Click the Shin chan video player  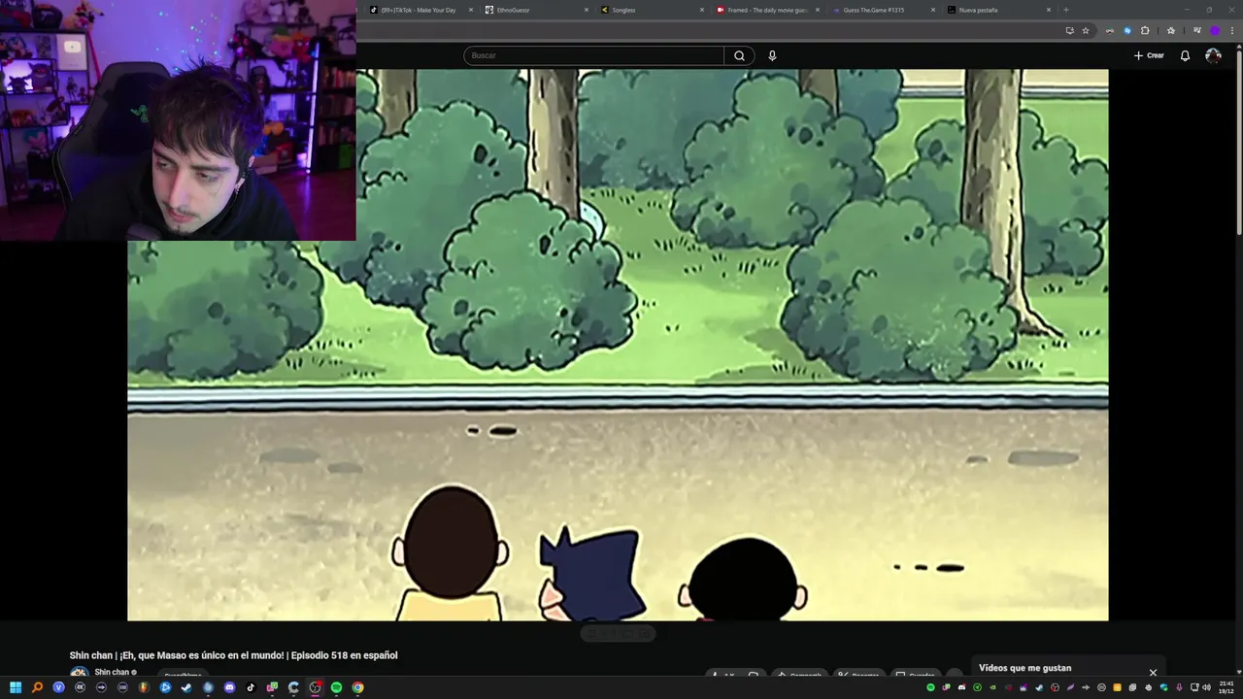pos(618,345)
